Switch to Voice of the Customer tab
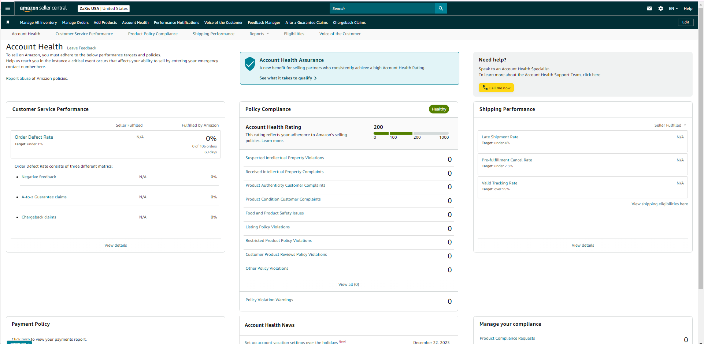Image resolution: width=704 pixels, height=344 pixels. coord(340,34)
